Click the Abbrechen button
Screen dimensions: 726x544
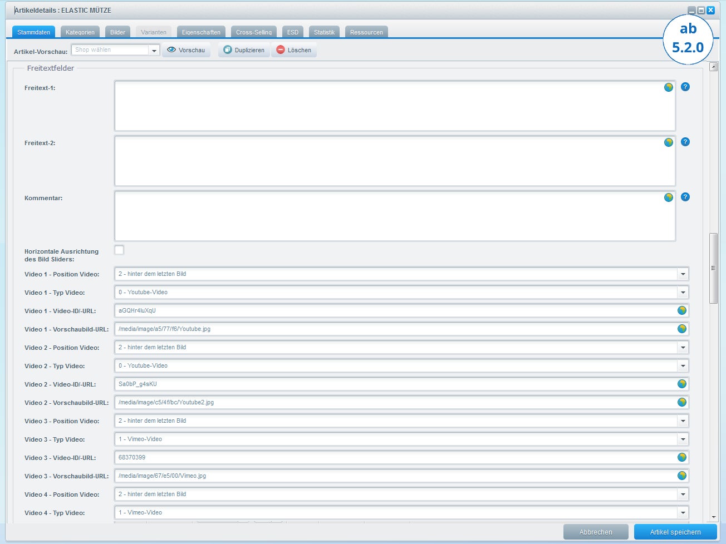pos(596,532)
